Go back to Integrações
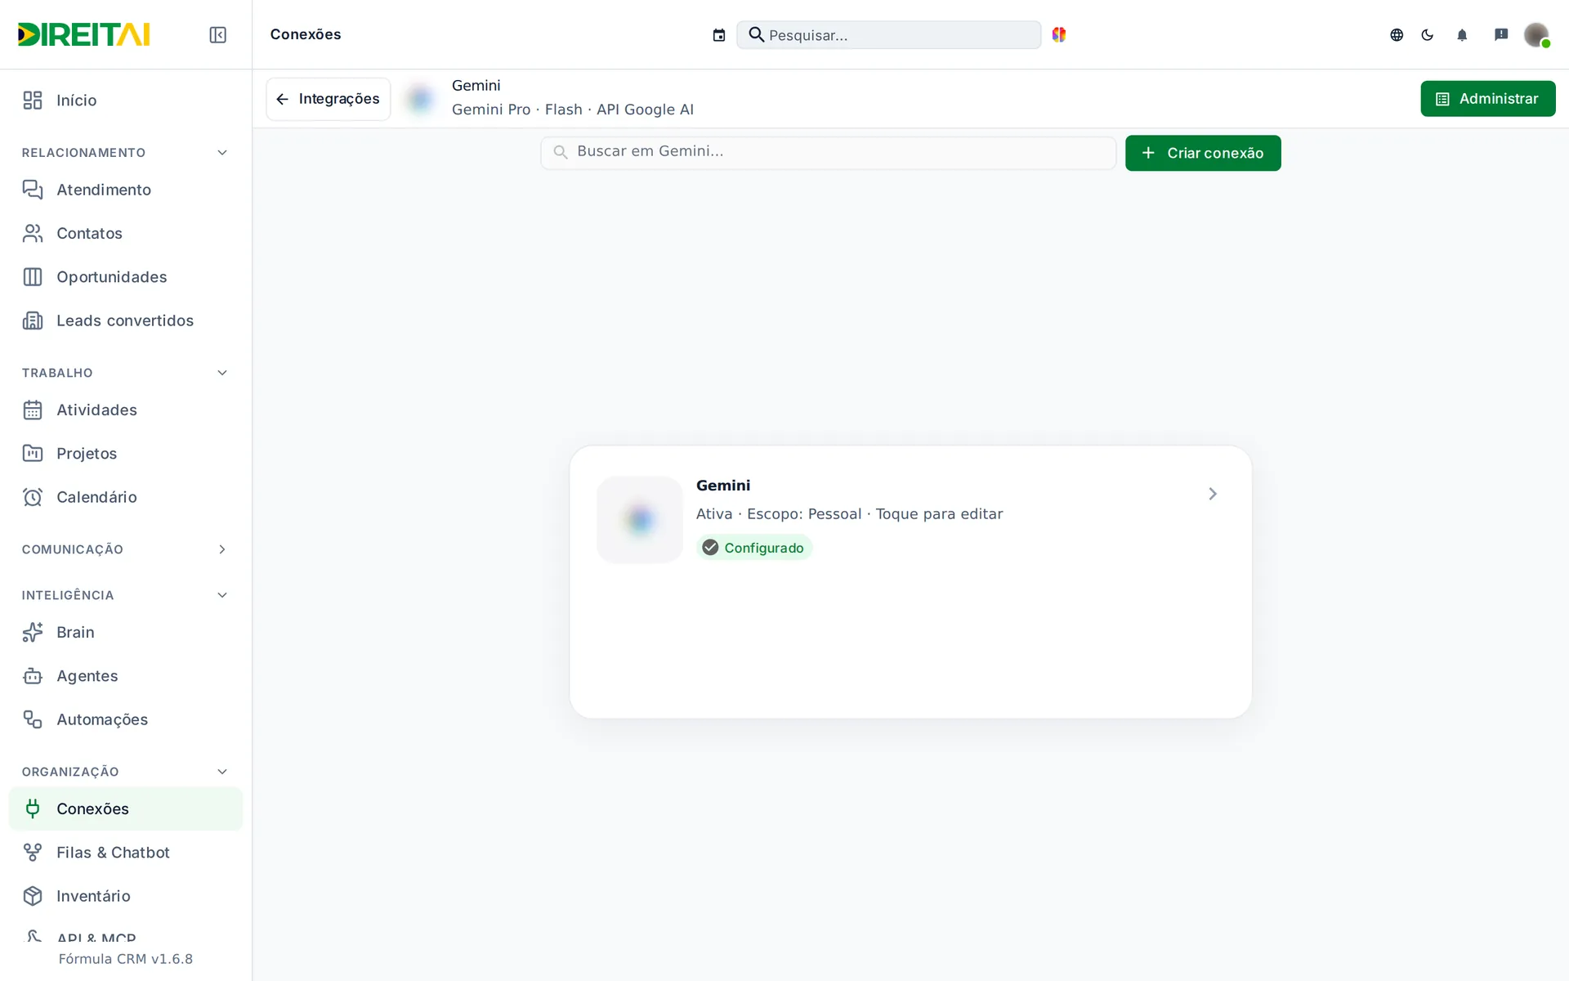Screen dimensions: 1569x981 coord(329,99)
